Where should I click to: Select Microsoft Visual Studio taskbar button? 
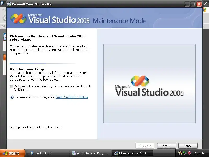click(132, 153)
